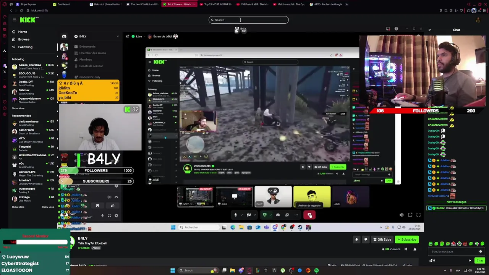This screenshot has height=275, width=489.
Task: Expand Discord B4LY server dropdown
Action: click(118, 36)
